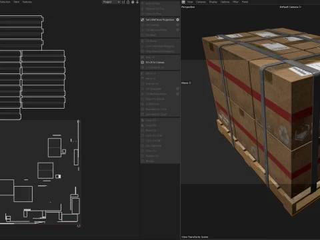
Task: Click the Add UV Pins icon
Action: pyautogui.click(x=143, y=4)
